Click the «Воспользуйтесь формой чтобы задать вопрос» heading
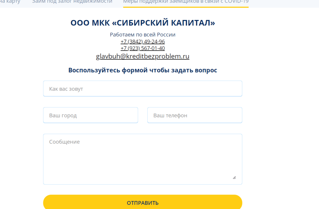Viewport: 319px width, 209px height. 143,70
